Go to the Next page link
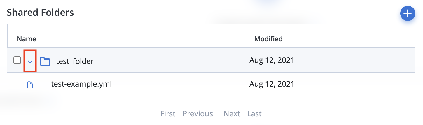 coord(232,113)
